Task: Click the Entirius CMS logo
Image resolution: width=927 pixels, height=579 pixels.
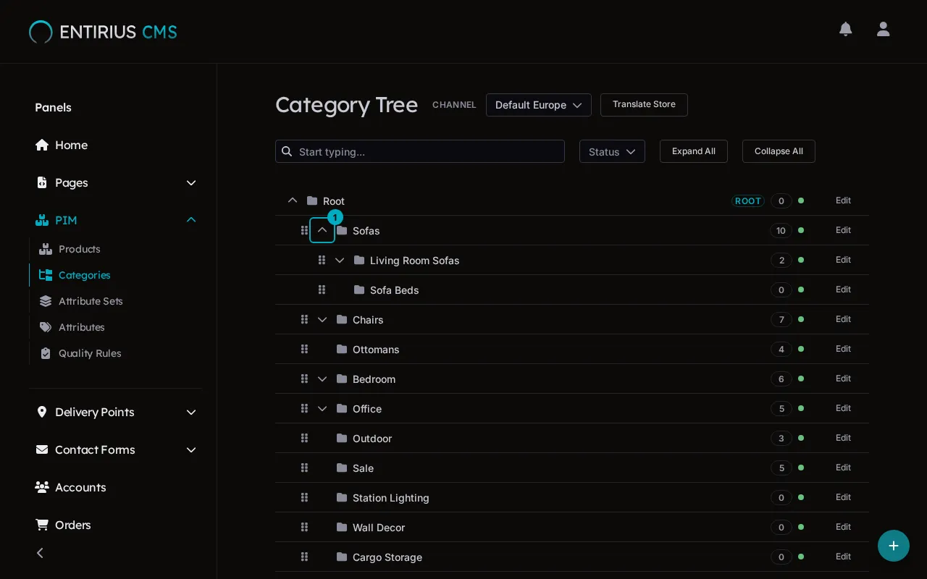Action: [x=103, y=32]
